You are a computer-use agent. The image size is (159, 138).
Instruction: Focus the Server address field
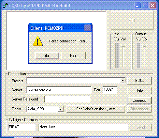pyautogui.click(x=59, y=90)
